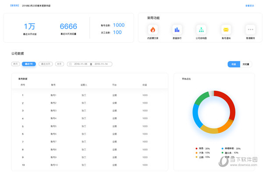Click the 账号8 cell
Image resolution: width=263 pixels, height=172 pixels.
(x=53, y=150)
